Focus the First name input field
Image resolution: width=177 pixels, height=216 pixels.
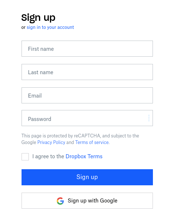(87, 49)
